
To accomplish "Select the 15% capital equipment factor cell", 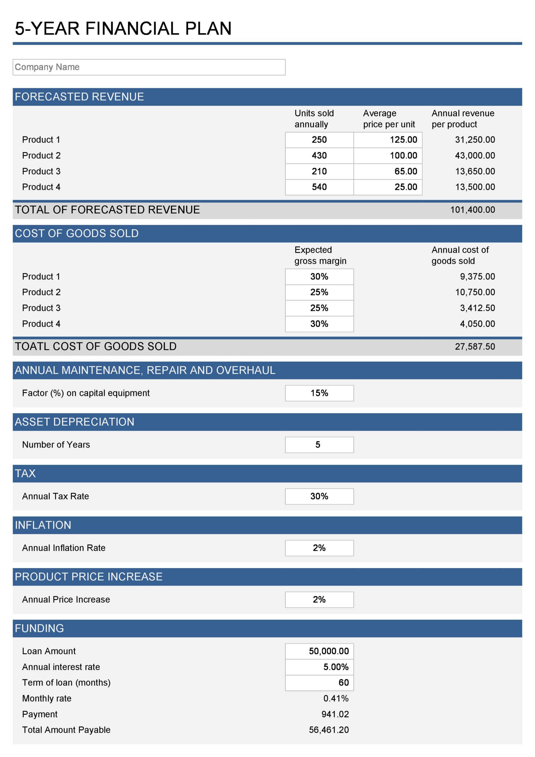I will coord(319,393).
